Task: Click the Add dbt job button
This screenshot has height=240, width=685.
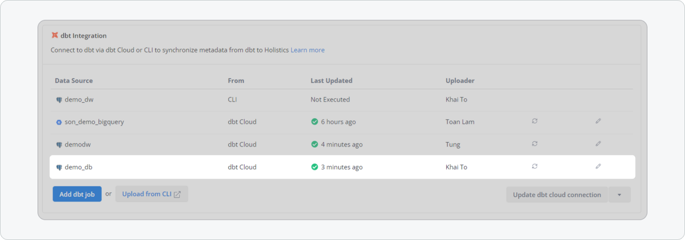Action: coord(77,194)
